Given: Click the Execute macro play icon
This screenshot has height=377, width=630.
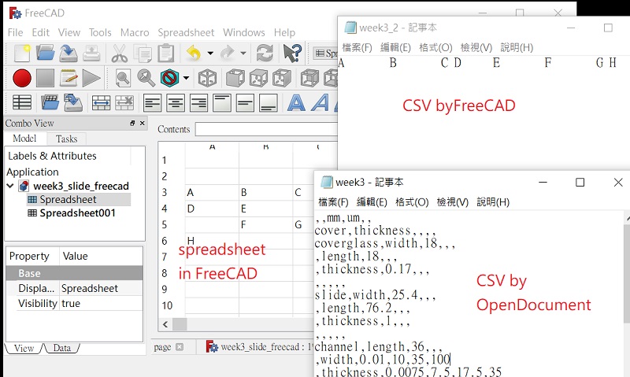Looking at the screenshot, I should click(x=91, y=78).
